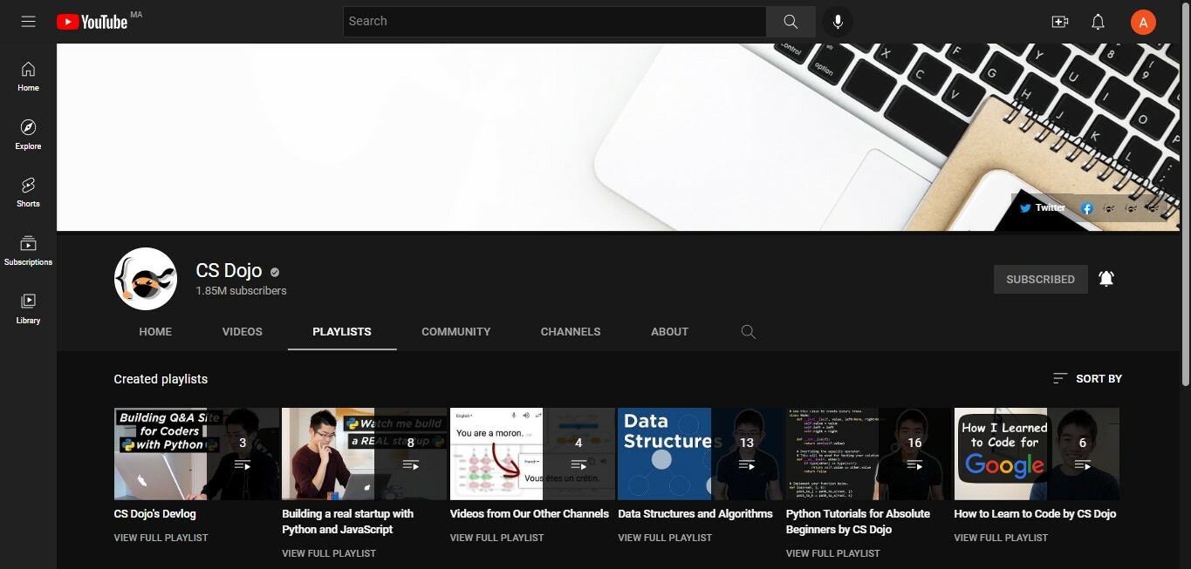1191x569 pixels.
Task: Go to Home in sidebar
Action: pos(28,77)
